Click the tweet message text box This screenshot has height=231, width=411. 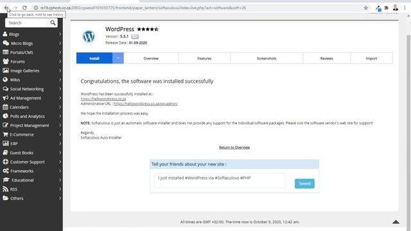[x=220, y=180]
